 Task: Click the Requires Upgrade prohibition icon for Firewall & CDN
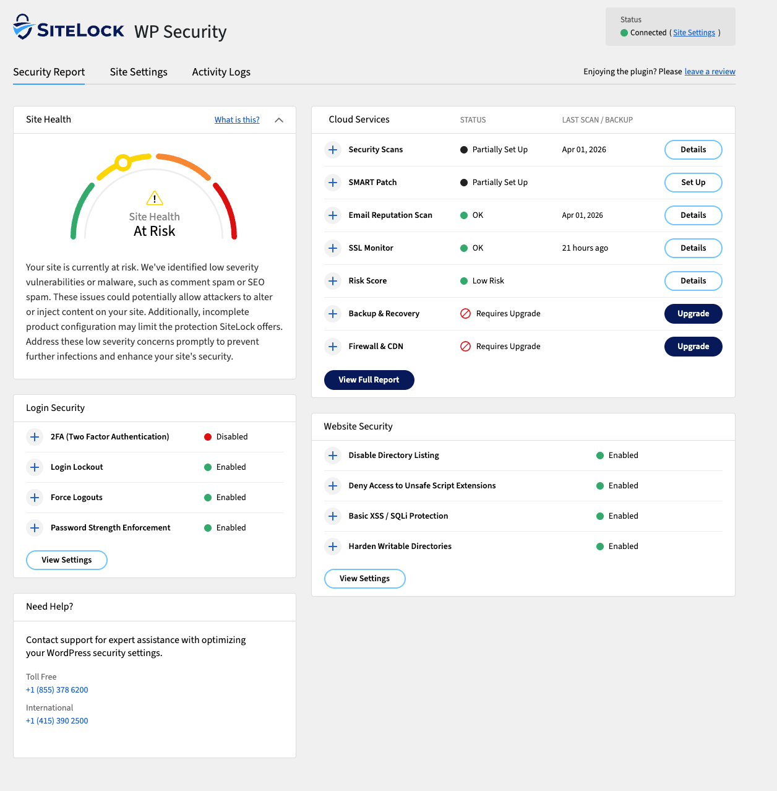(x=465, y=347)
